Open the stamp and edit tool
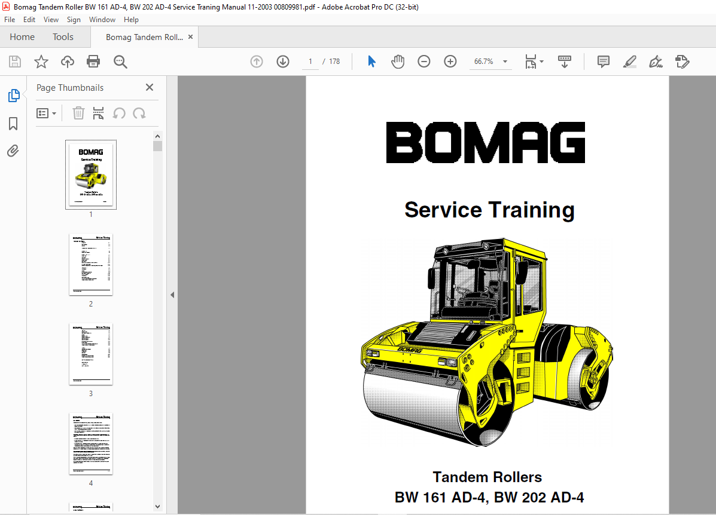This screenshot has width=716, height=515. 683,62
